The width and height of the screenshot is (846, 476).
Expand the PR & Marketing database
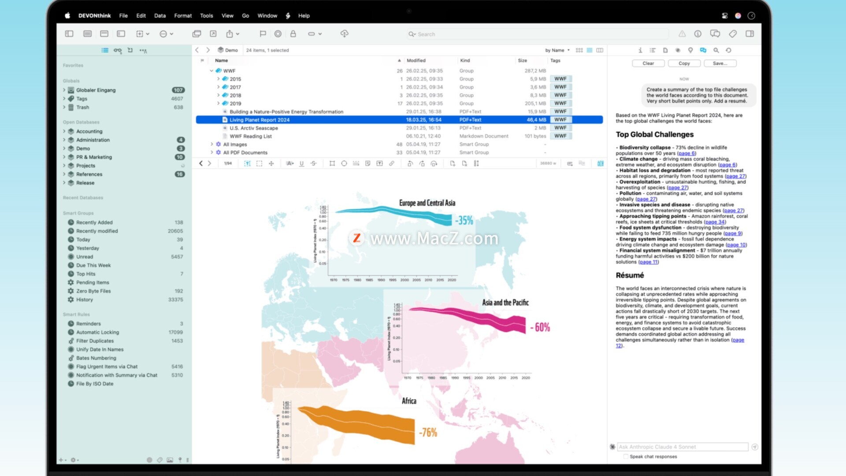(64, 157)
